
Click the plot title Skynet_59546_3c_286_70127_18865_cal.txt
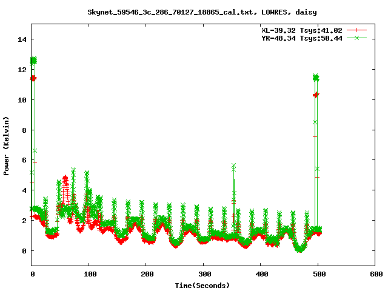(170, 12)
